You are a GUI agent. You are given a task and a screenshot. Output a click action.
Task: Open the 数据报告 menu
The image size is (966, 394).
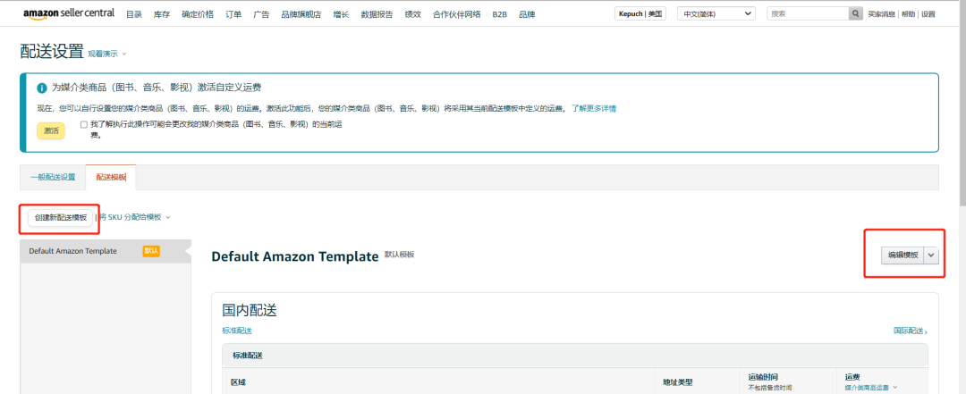(x=377, y=14)
